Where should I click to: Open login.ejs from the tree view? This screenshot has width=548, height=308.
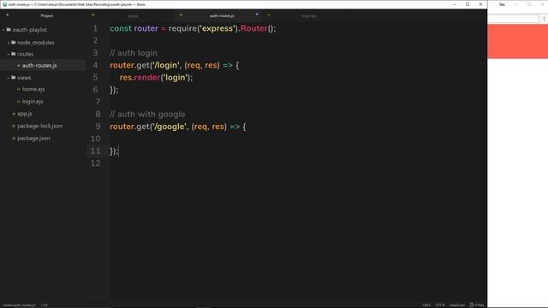click(x=33, y=102)
